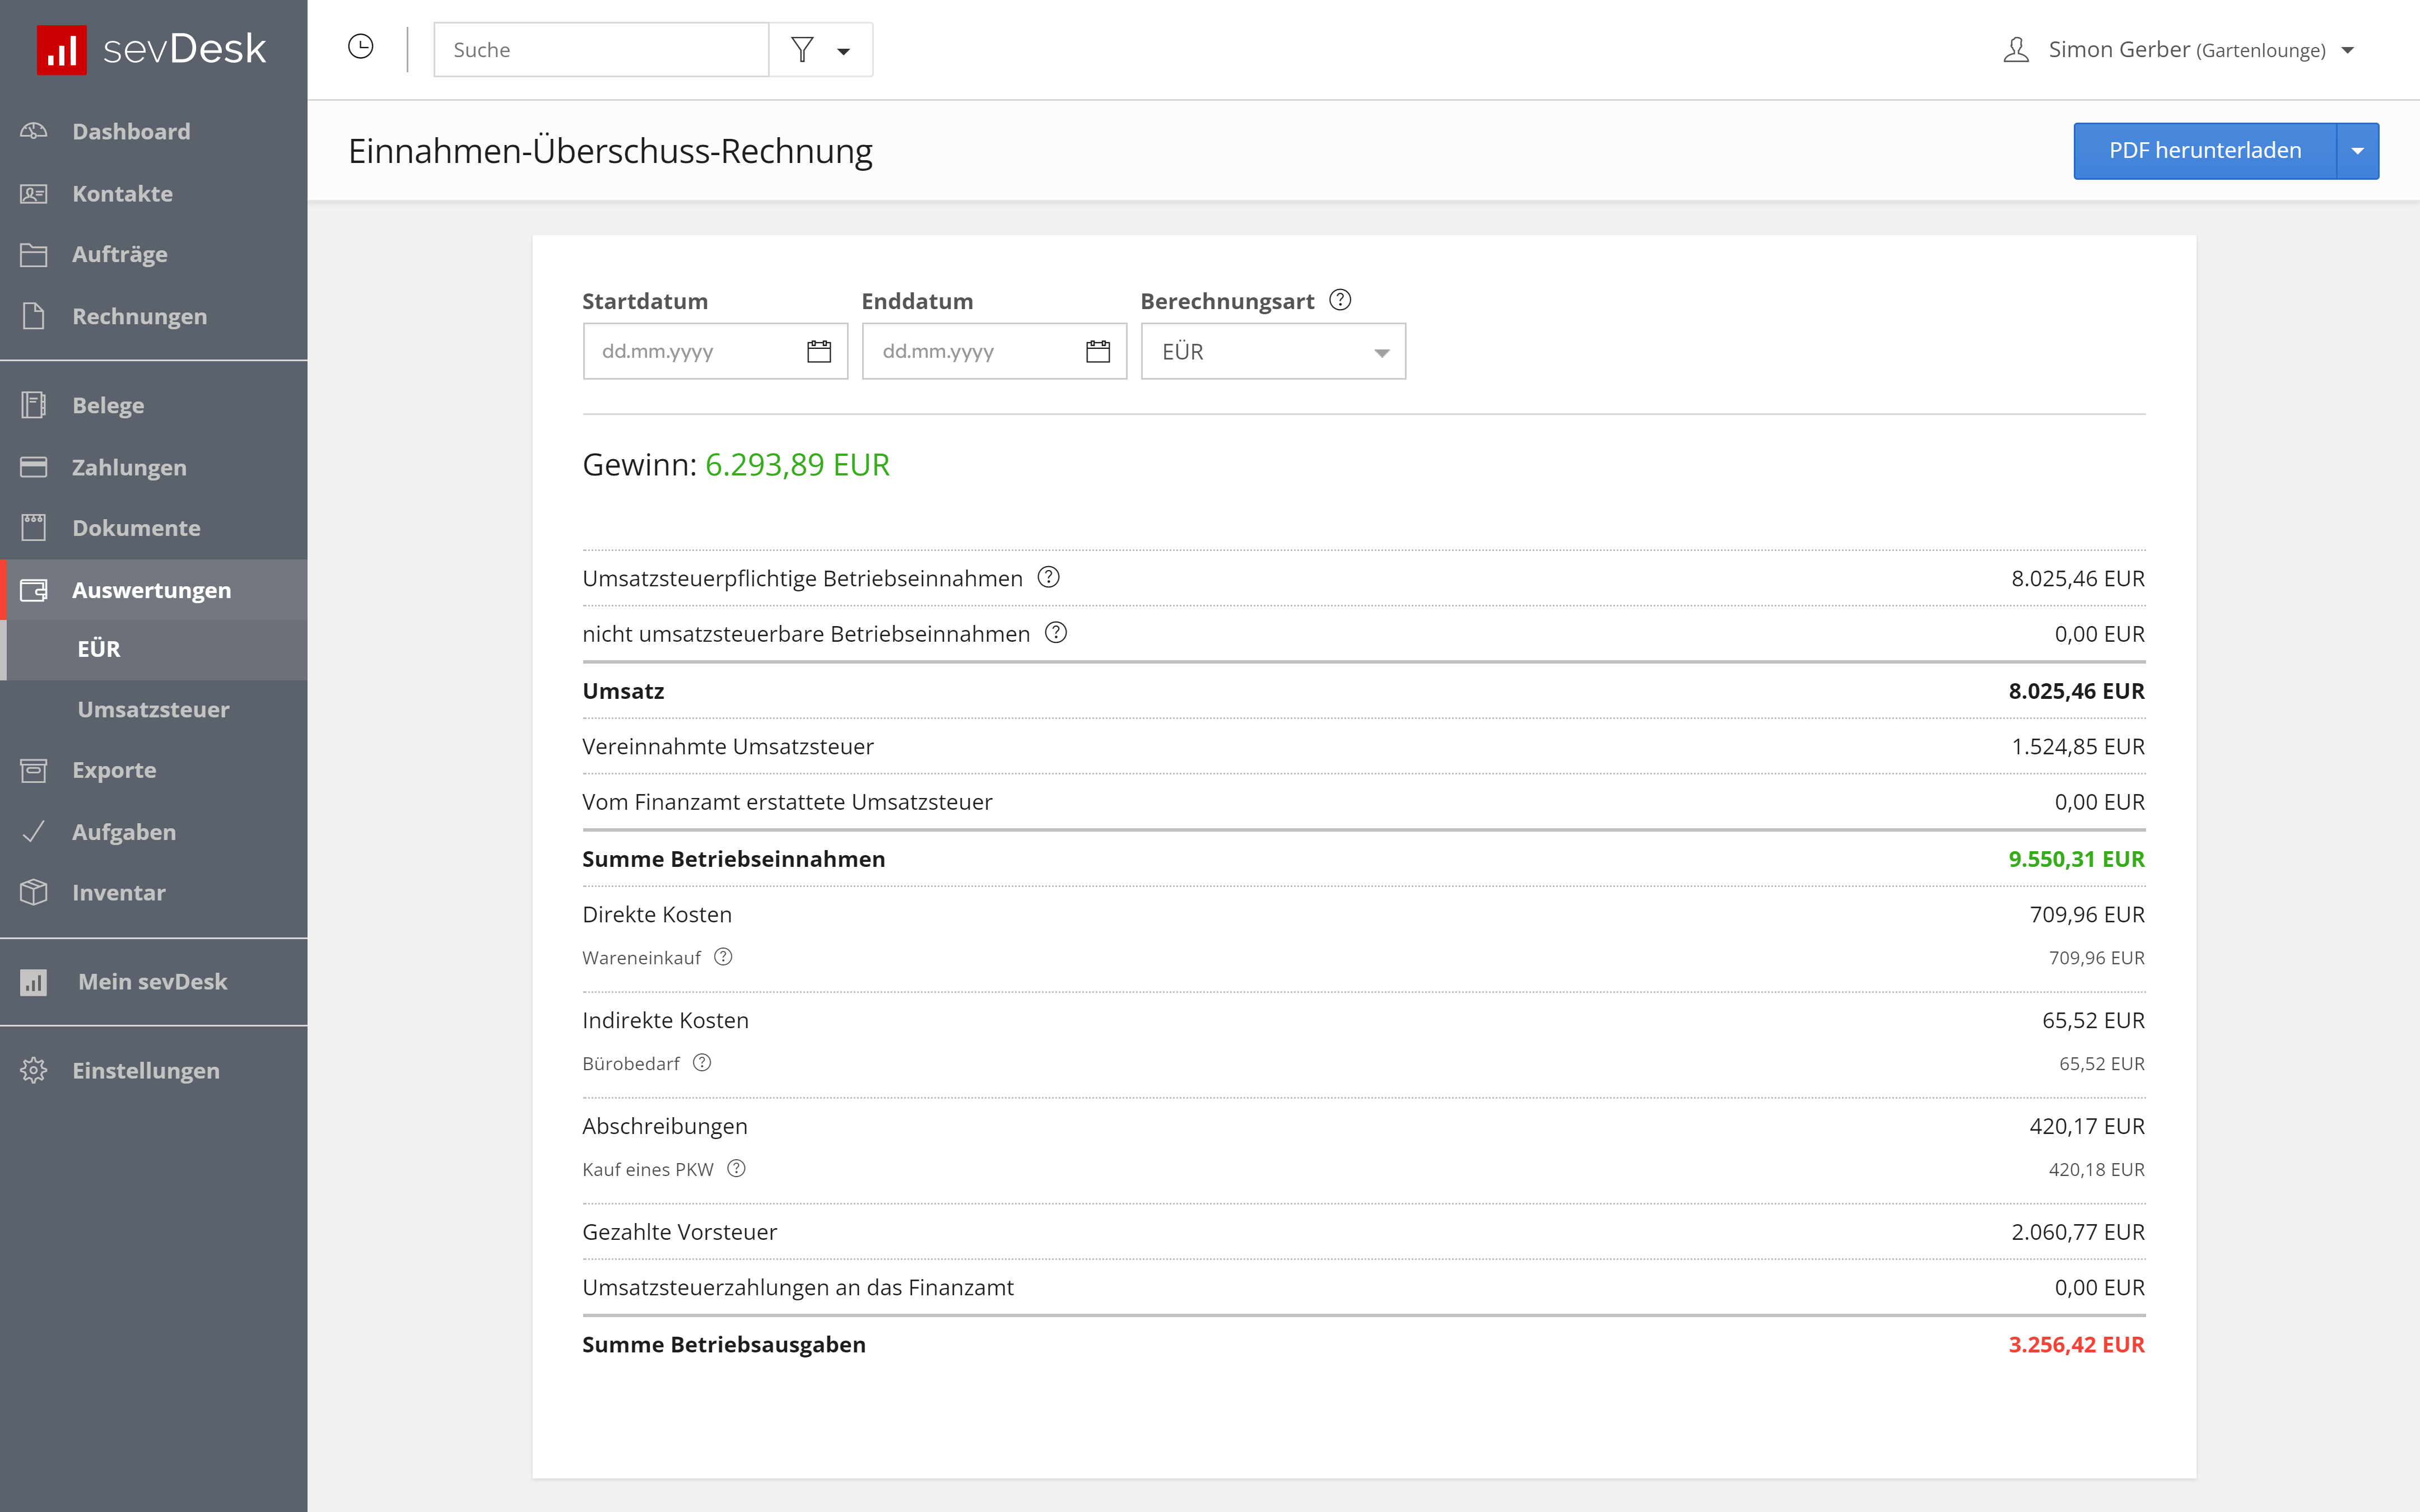Navigate to Rechnungen

pos(153,316)
